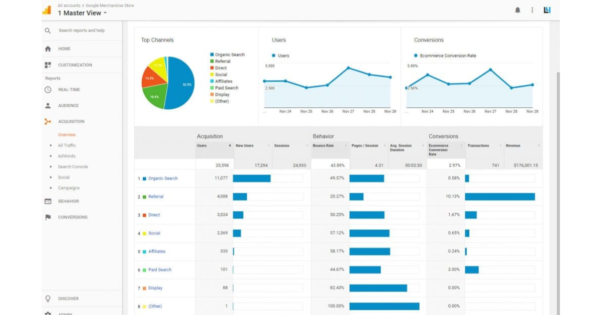Open Bounce Rate column selector
The width and height of the screenshot is (601, 315).
(347, 146)
